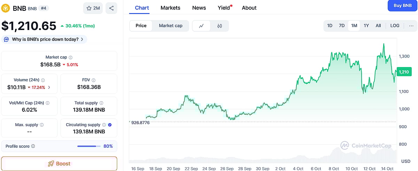Screen dimensions: 418x171
Task: Click the 1,300 y-axis price label
Action: 404,56
